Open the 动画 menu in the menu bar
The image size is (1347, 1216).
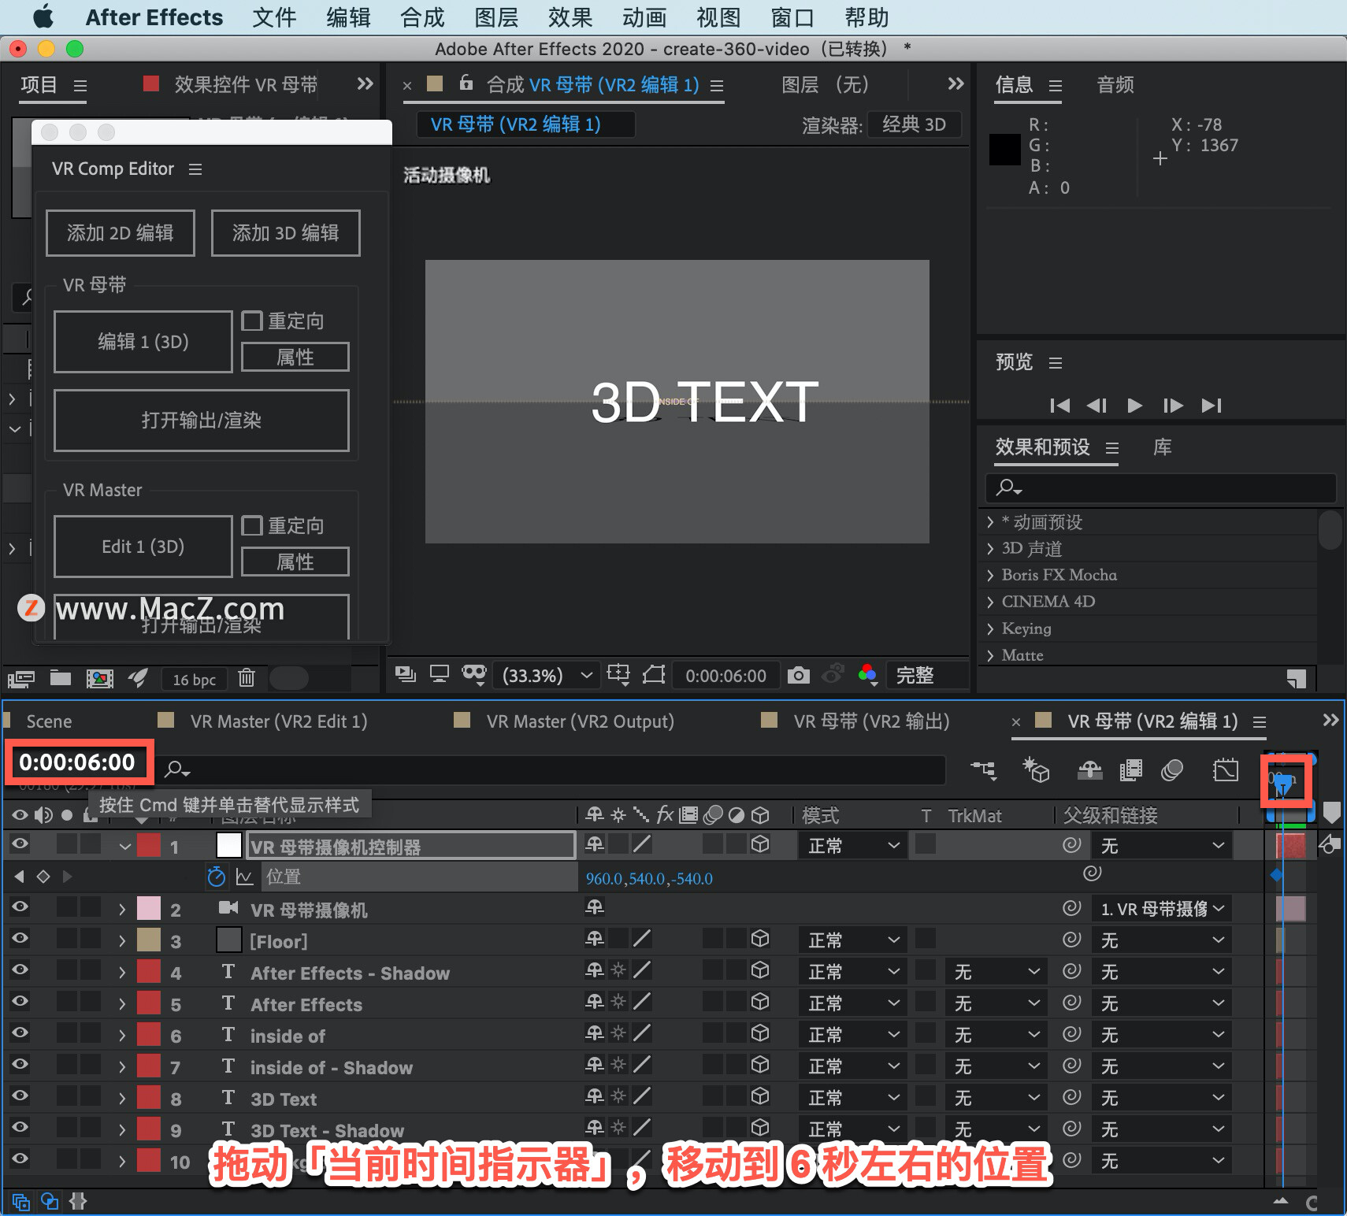644,17
